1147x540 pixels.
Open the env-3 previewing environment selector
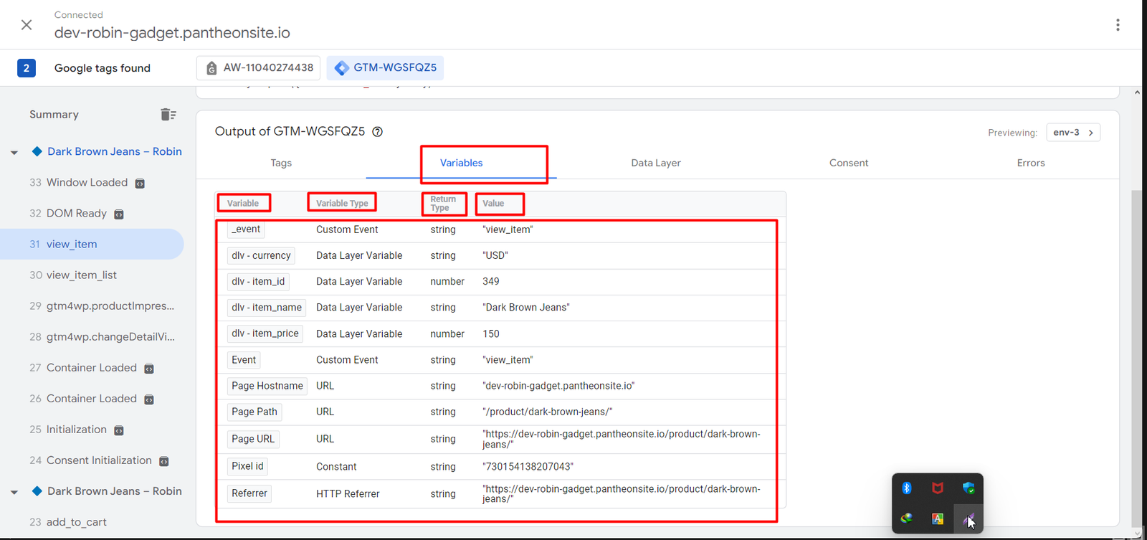point(1073,133)
